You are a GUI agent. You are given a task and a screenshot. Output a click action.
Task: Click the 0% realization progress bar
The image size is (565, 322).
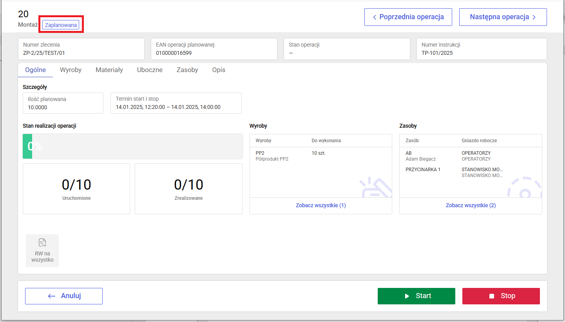point(133,146)
